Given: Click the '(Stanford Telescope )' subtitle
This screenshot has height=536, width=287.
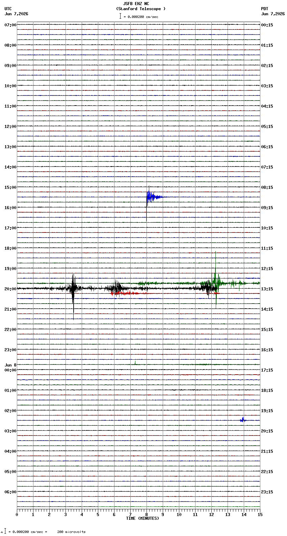Looking at the screenshot, I should pyautogui.click(x=141, y=9).
